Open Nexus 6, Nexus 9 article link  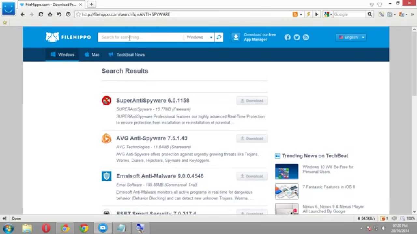click(333, 209)
